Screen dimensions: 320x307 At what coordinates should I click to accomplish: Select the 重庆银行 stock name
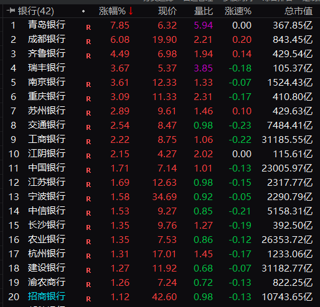click(x=47, y=96)
